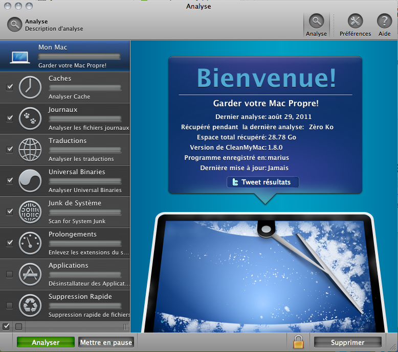
Task: Click the Junk de Système binary icon
Action: [30, 212]
